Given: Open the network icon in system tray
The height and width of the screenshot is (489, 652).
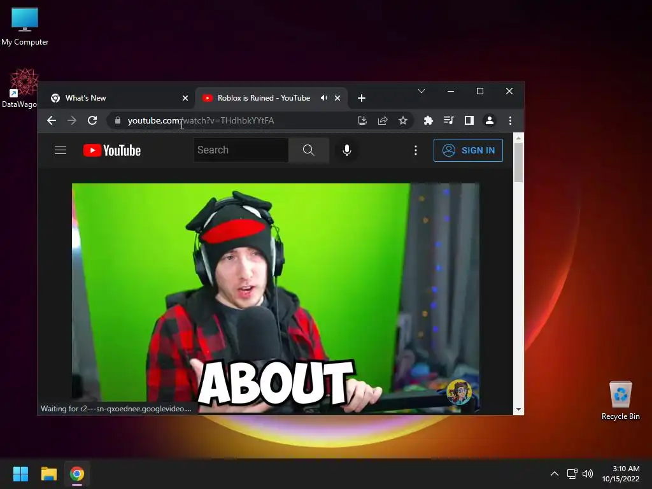Looking at the screenshot, I should pyautogui.click(x=572, y=474).
